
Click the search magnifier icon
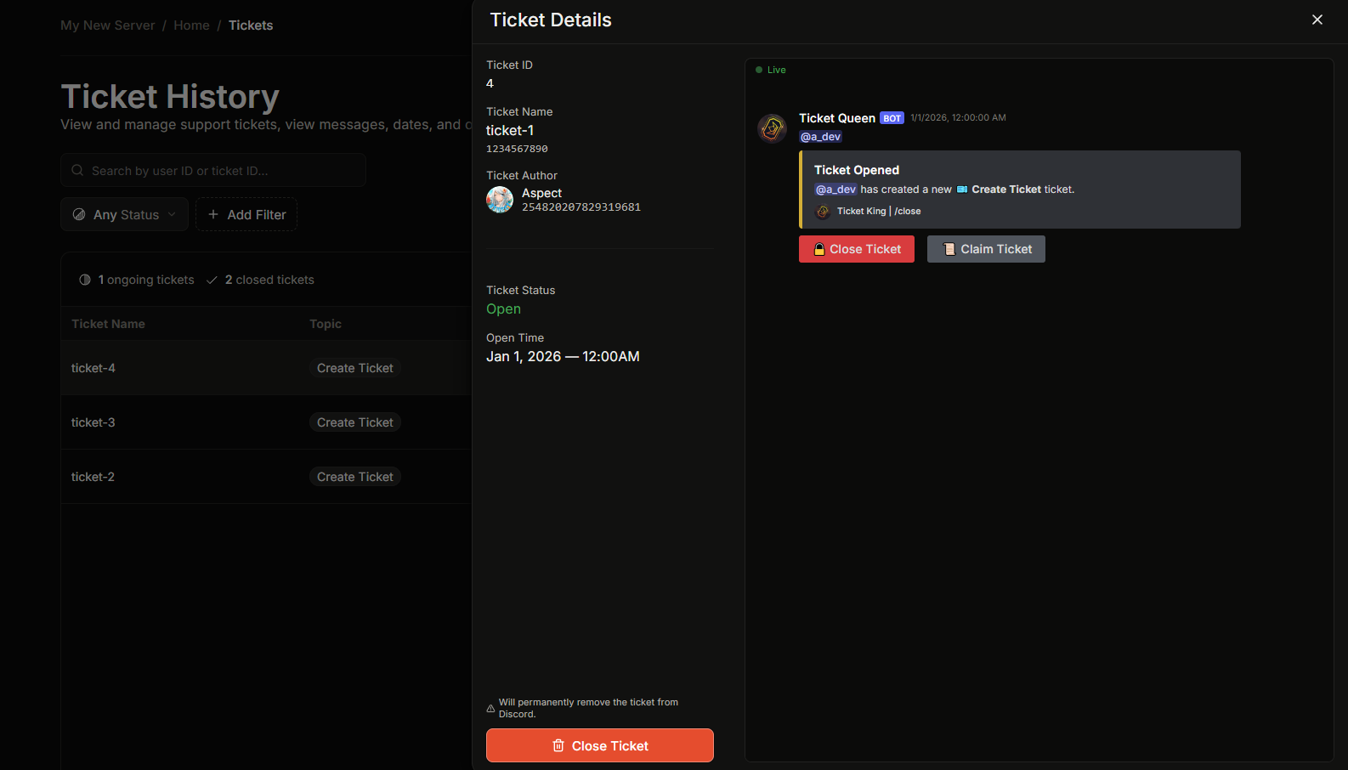tap(77, 170)
